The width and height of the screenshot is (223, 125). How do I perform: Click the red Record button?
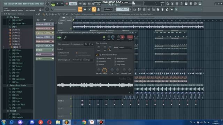tap(67, 4)
